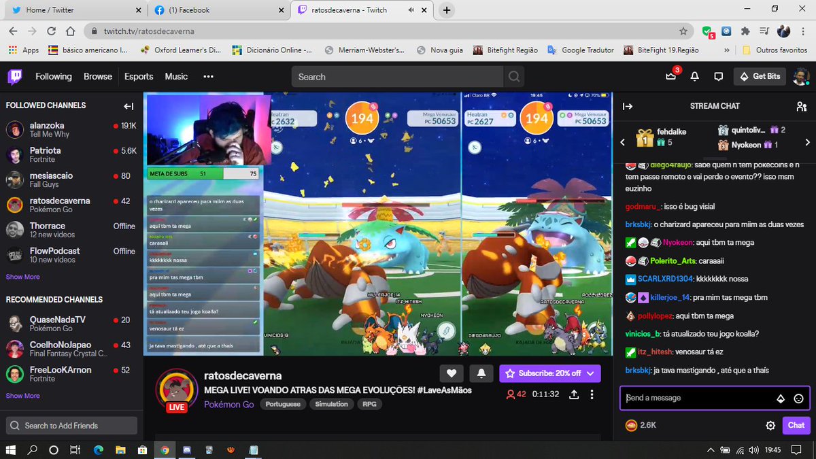This screenshot has width=816, height=459.
Task: Open mesiascaio channel in sidebar
Action: 71,180
